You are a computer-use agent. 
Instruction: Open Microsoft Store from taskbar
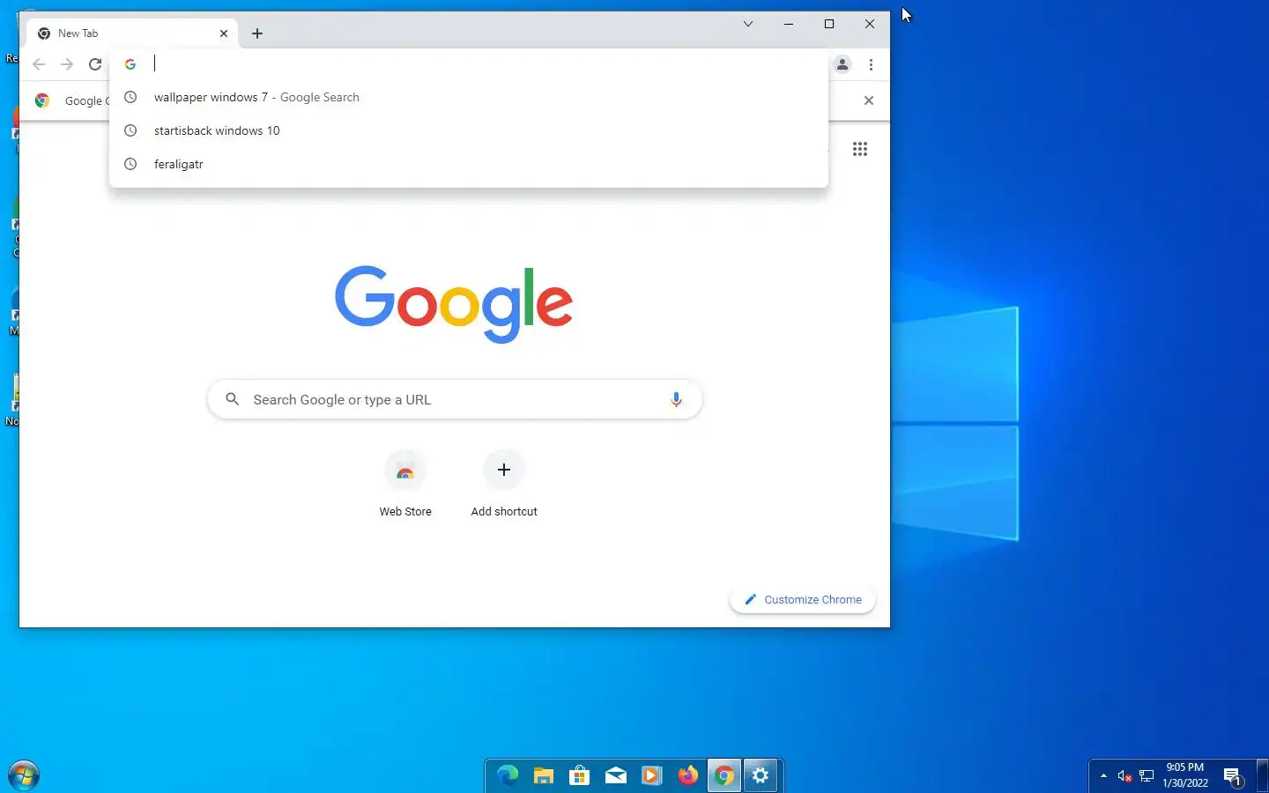tap(580, 775)
